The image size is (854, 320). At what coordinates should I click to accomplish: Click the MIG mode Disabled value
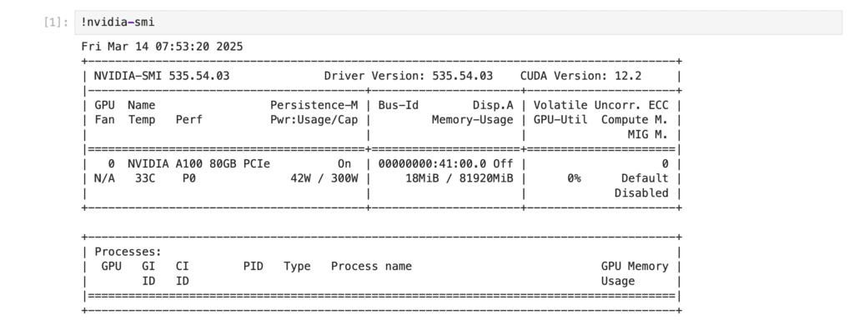[x=641, y=192]
